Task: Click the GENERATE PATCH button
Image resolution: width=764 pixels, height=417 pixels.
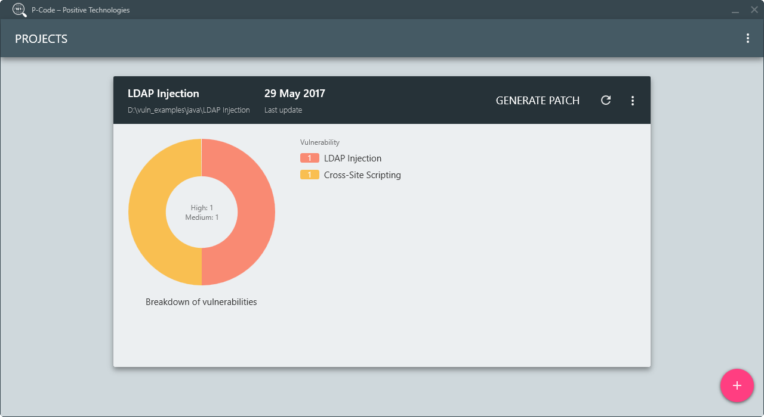Action: [x=537, y=101]
